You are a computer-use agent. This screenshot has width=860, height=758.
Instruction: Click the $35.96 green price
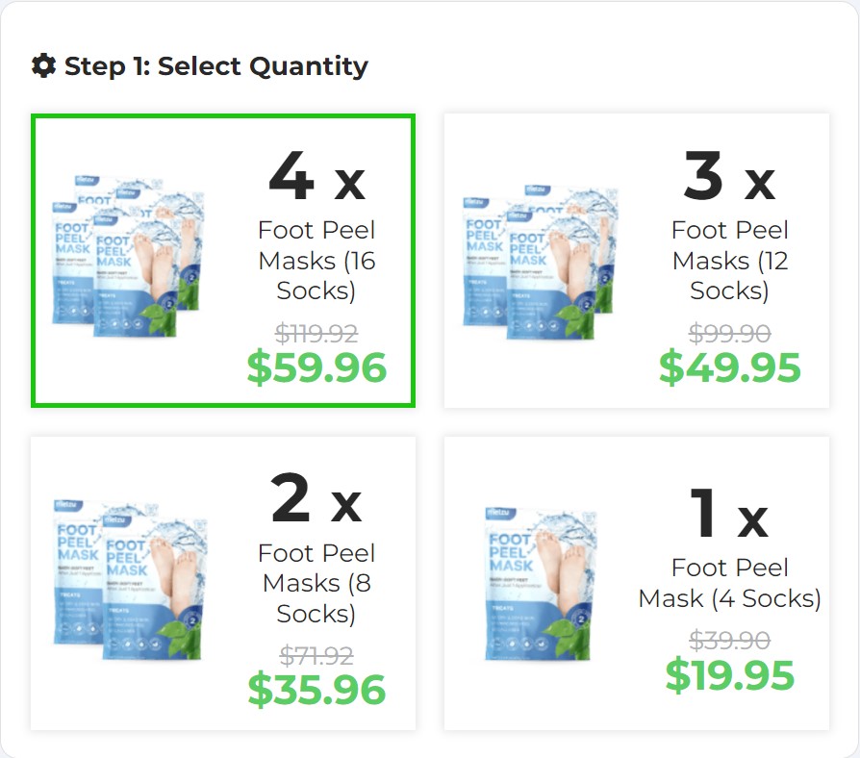click(x=316, y=690)
